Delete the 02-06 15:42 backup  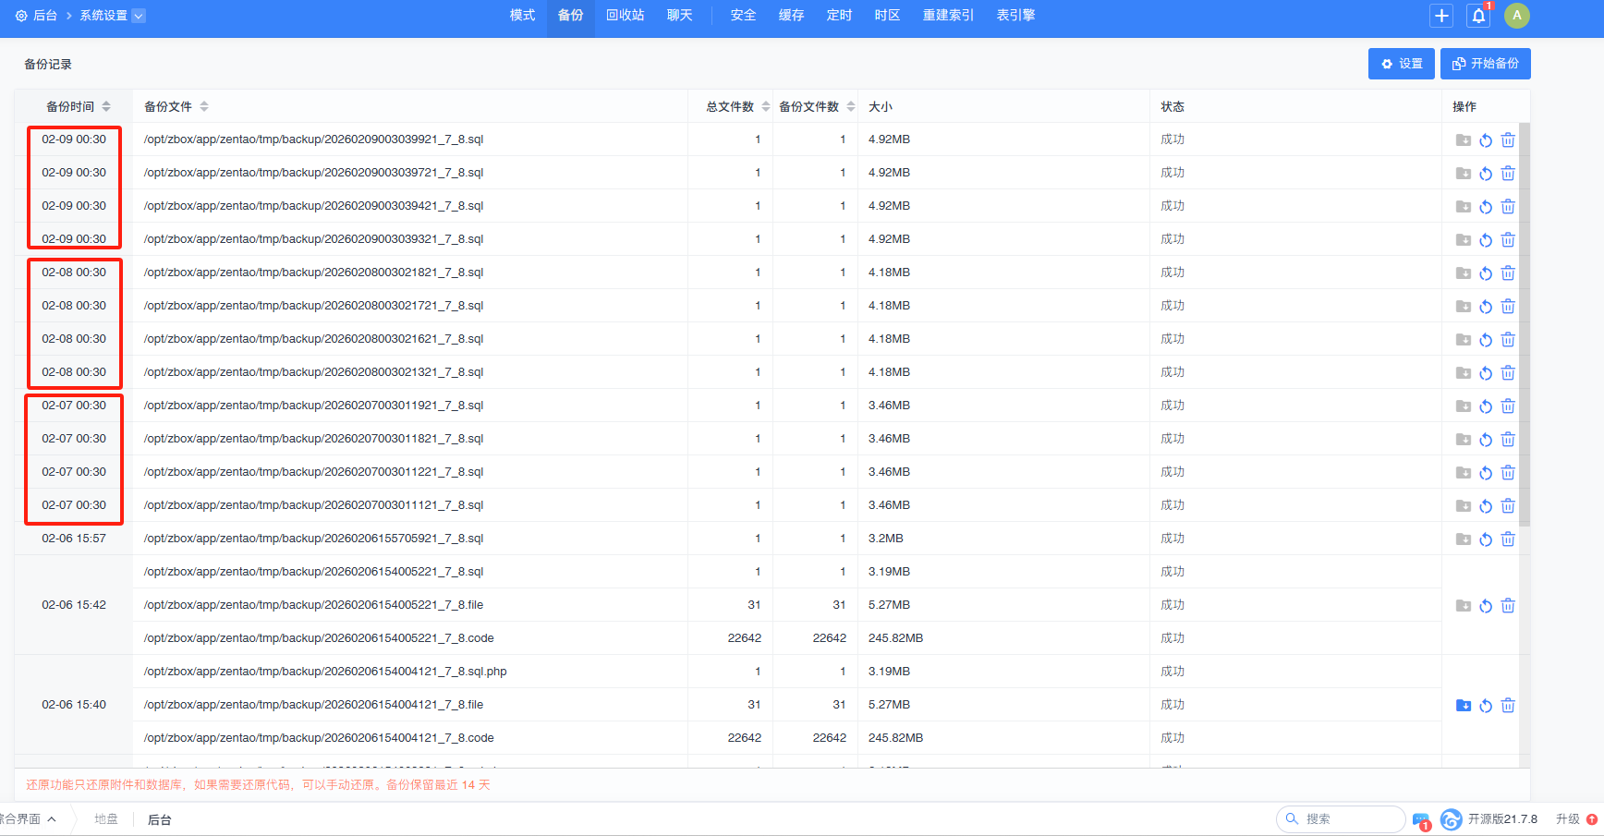(1508, 606)
